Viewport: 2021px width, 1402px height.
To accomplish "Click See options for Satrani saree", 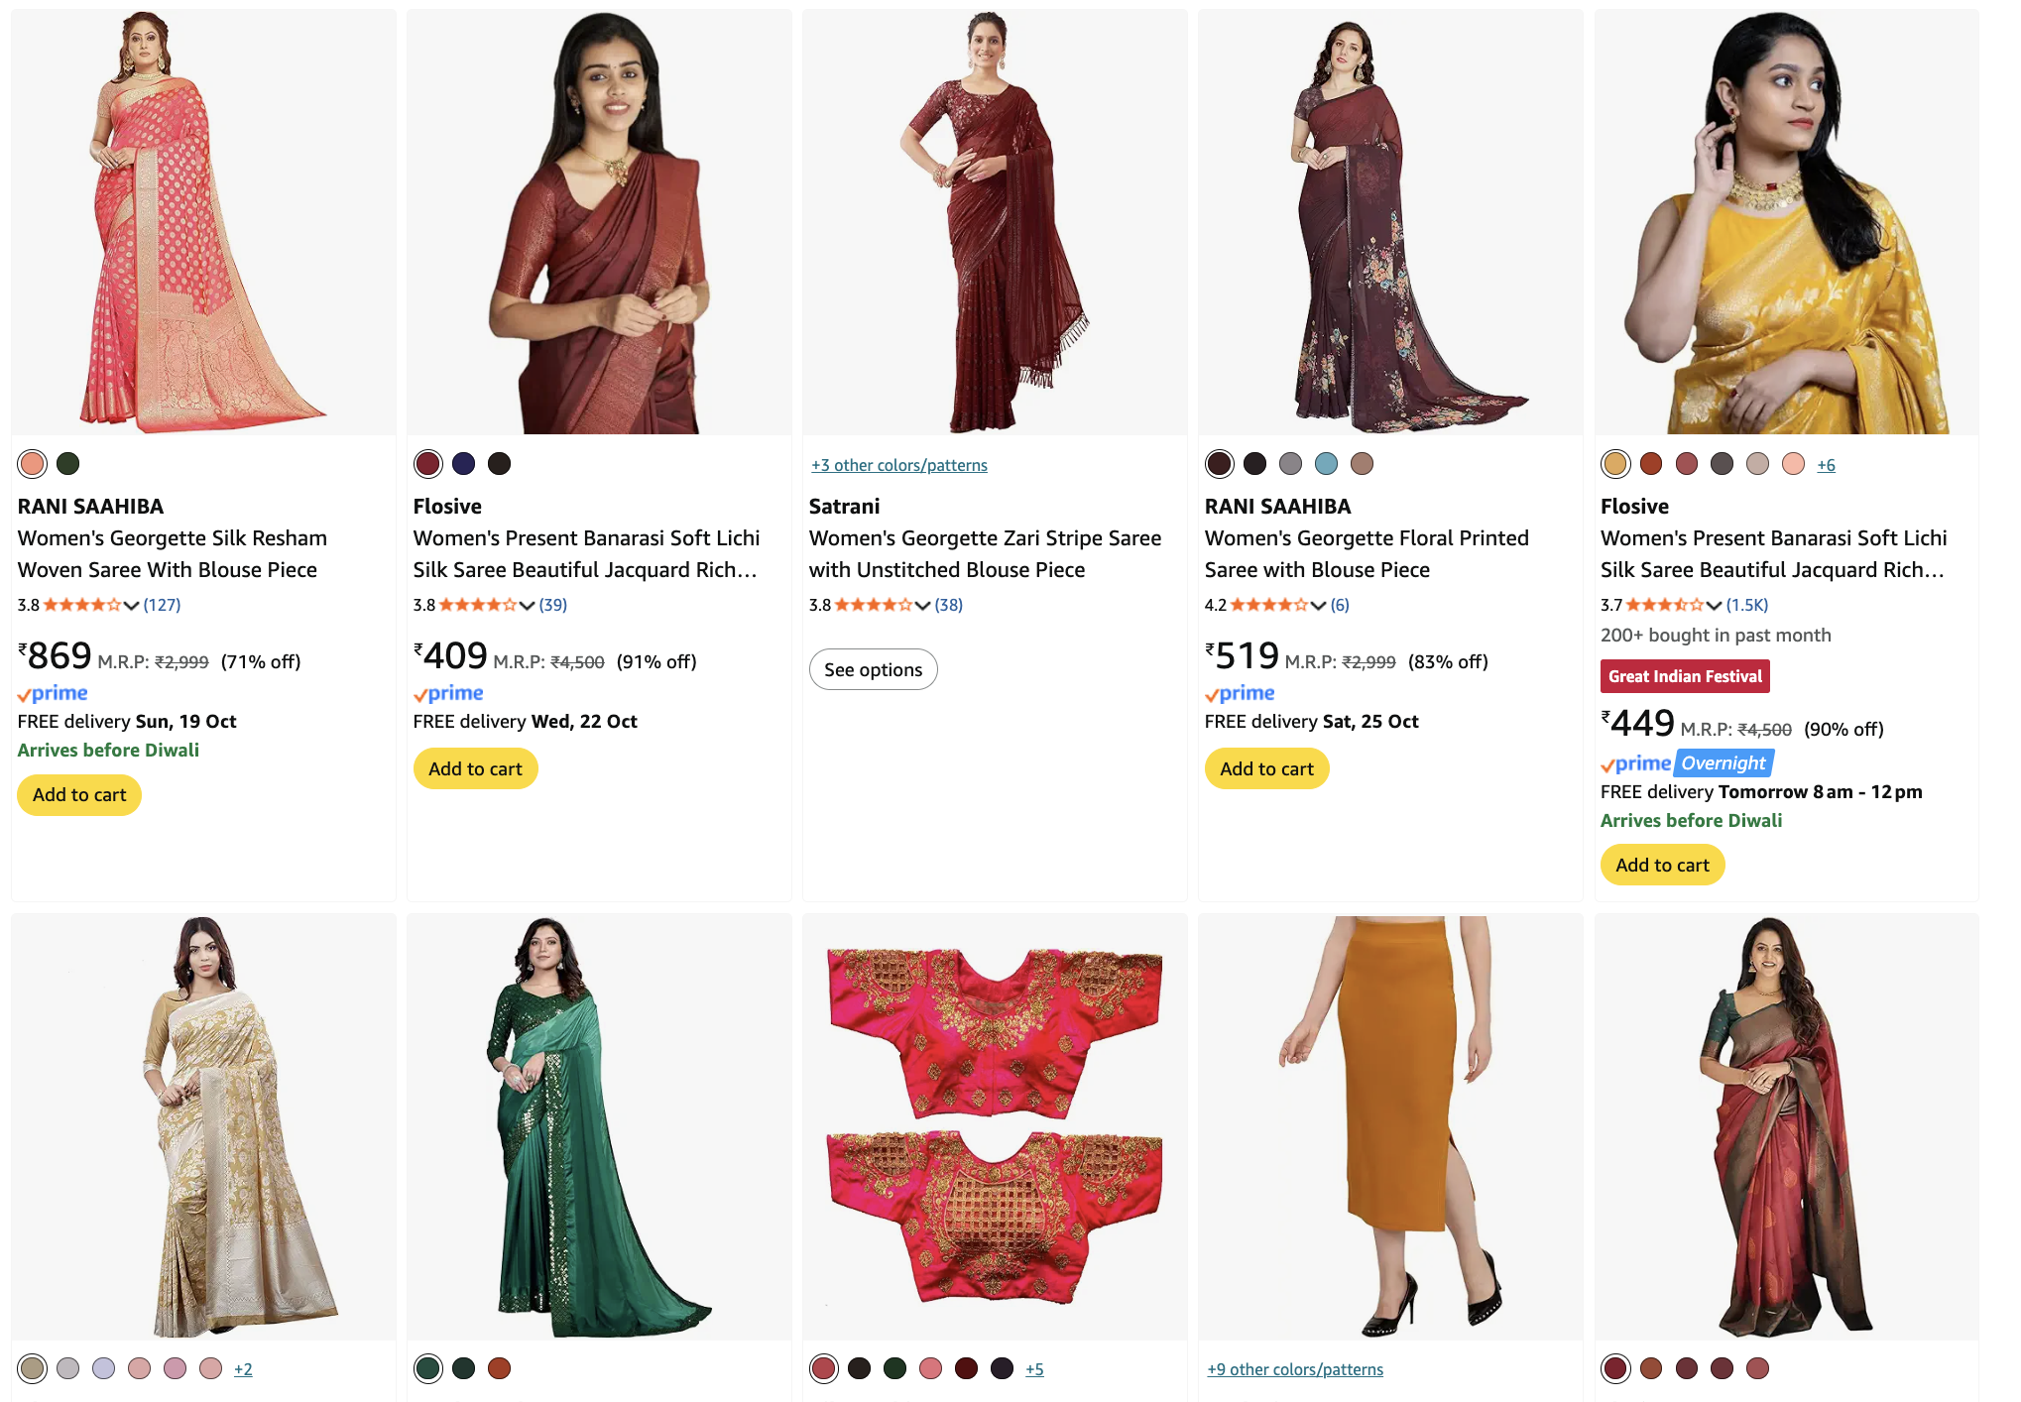I will (873, 669).
